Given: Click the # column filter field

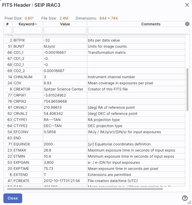Looking at the screenshot, I should 8,30.
